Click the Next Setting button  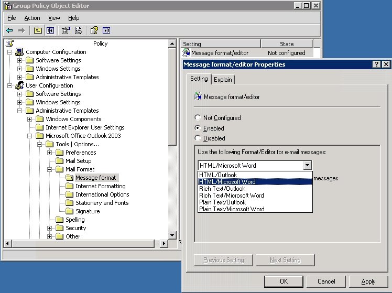pos(285,260)
